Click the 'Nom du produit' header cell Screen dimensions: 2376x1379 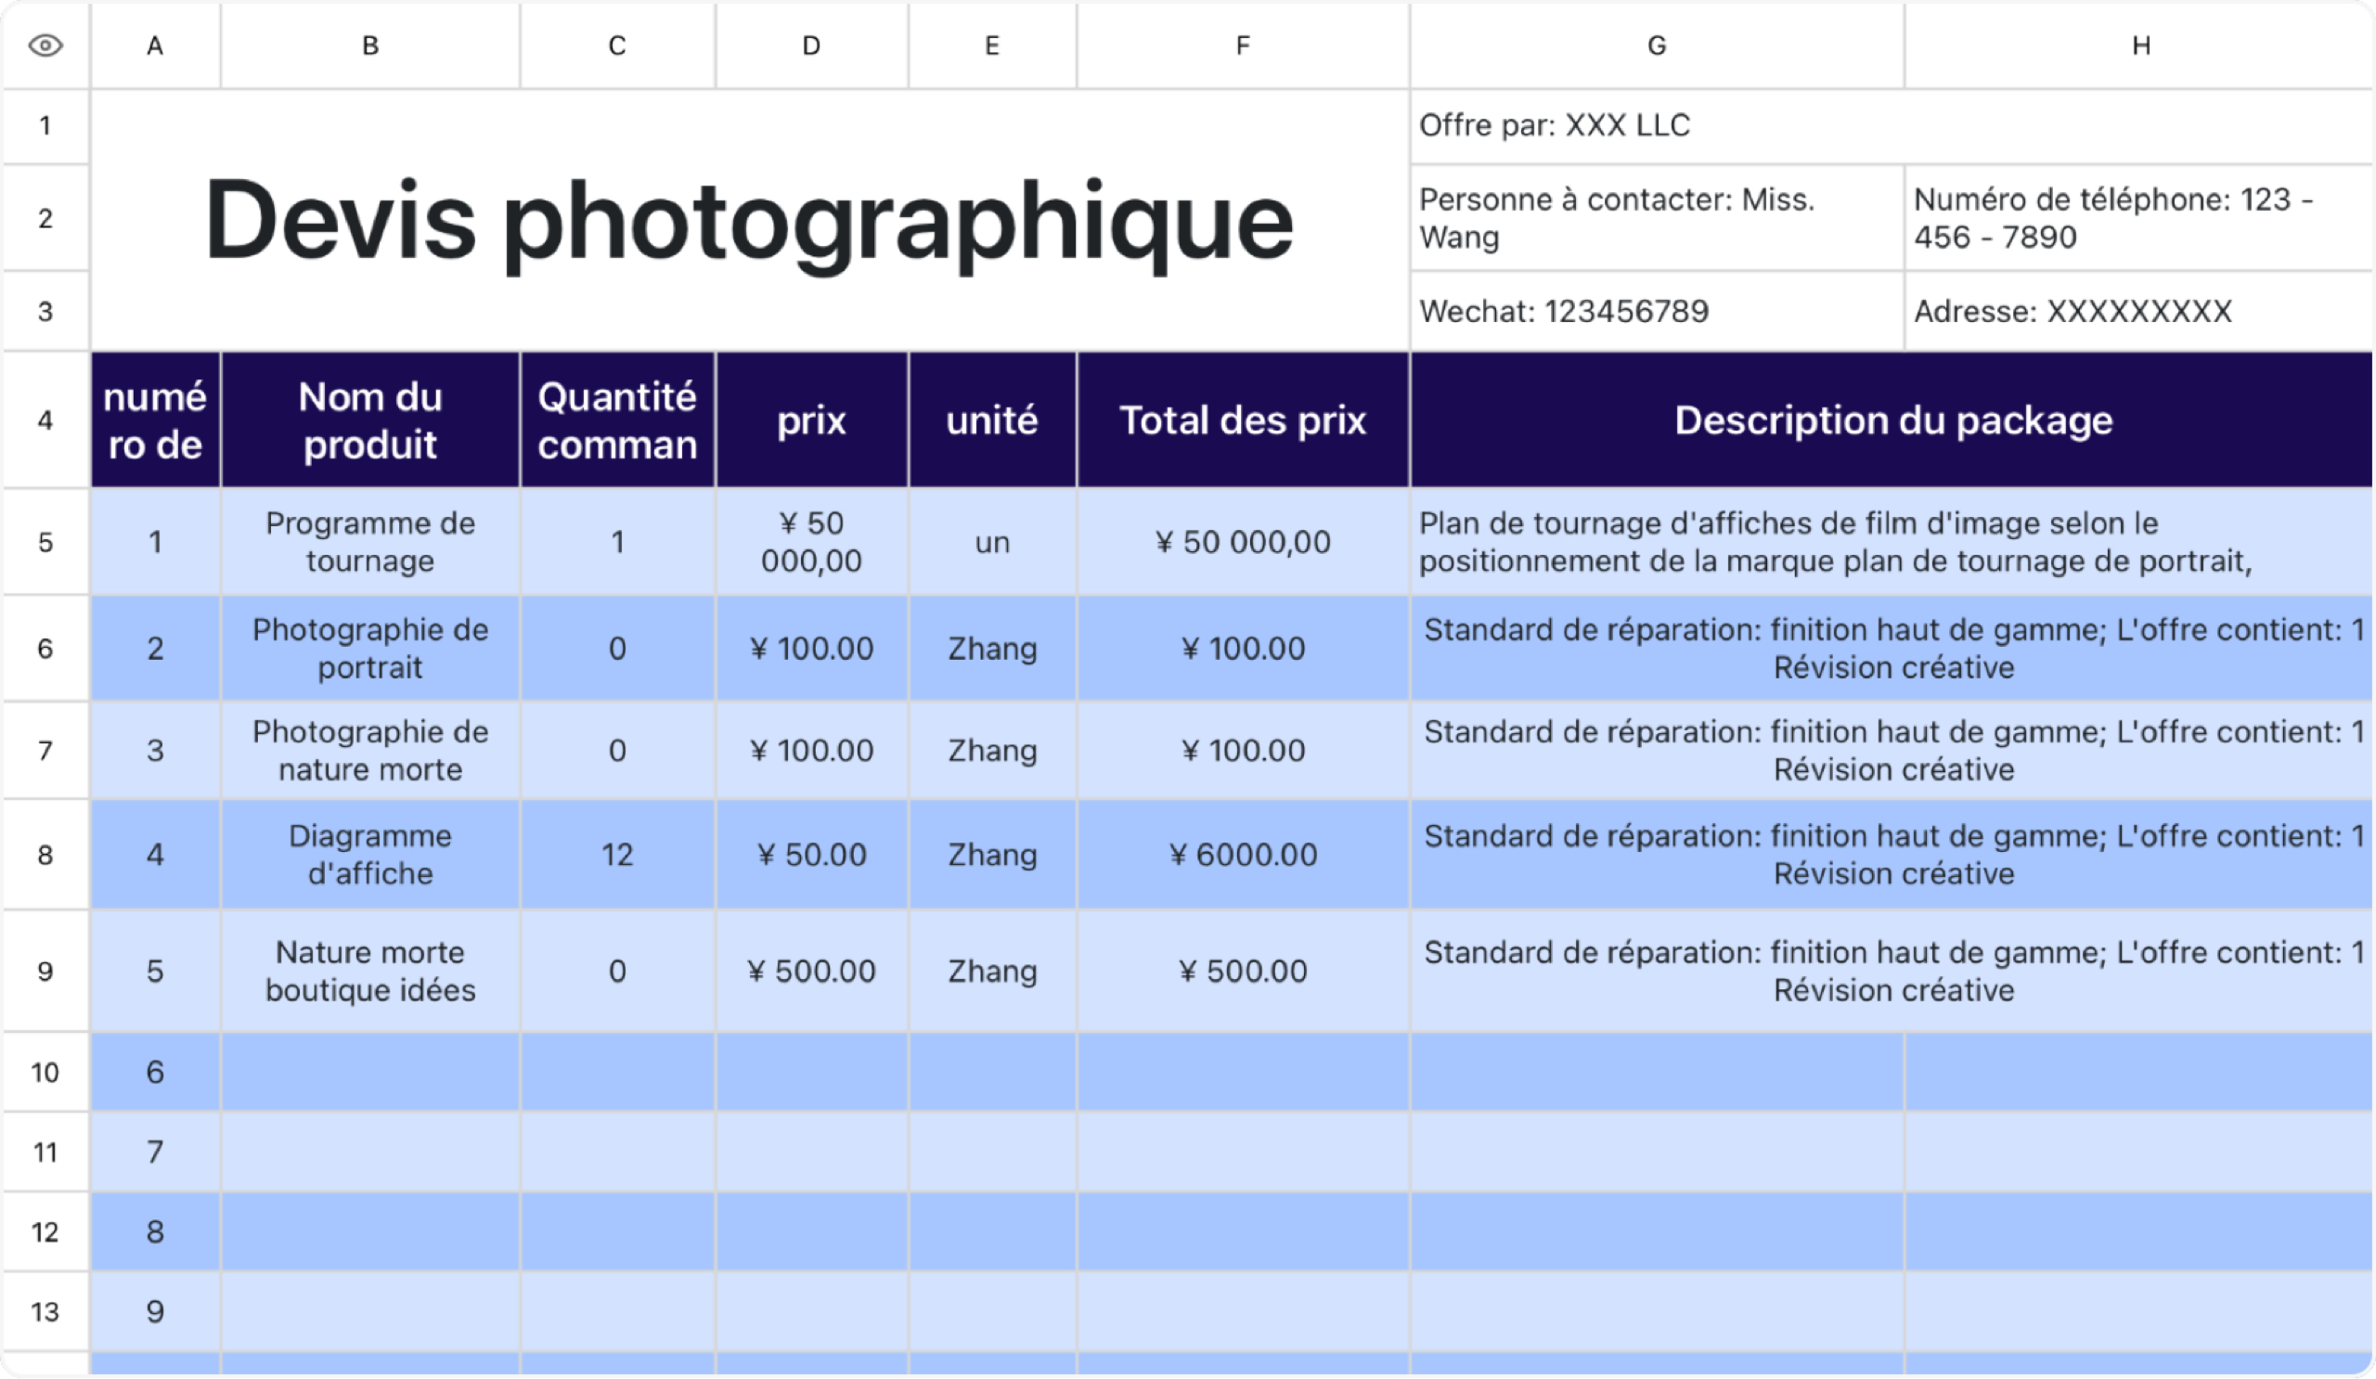pos(370,420)
